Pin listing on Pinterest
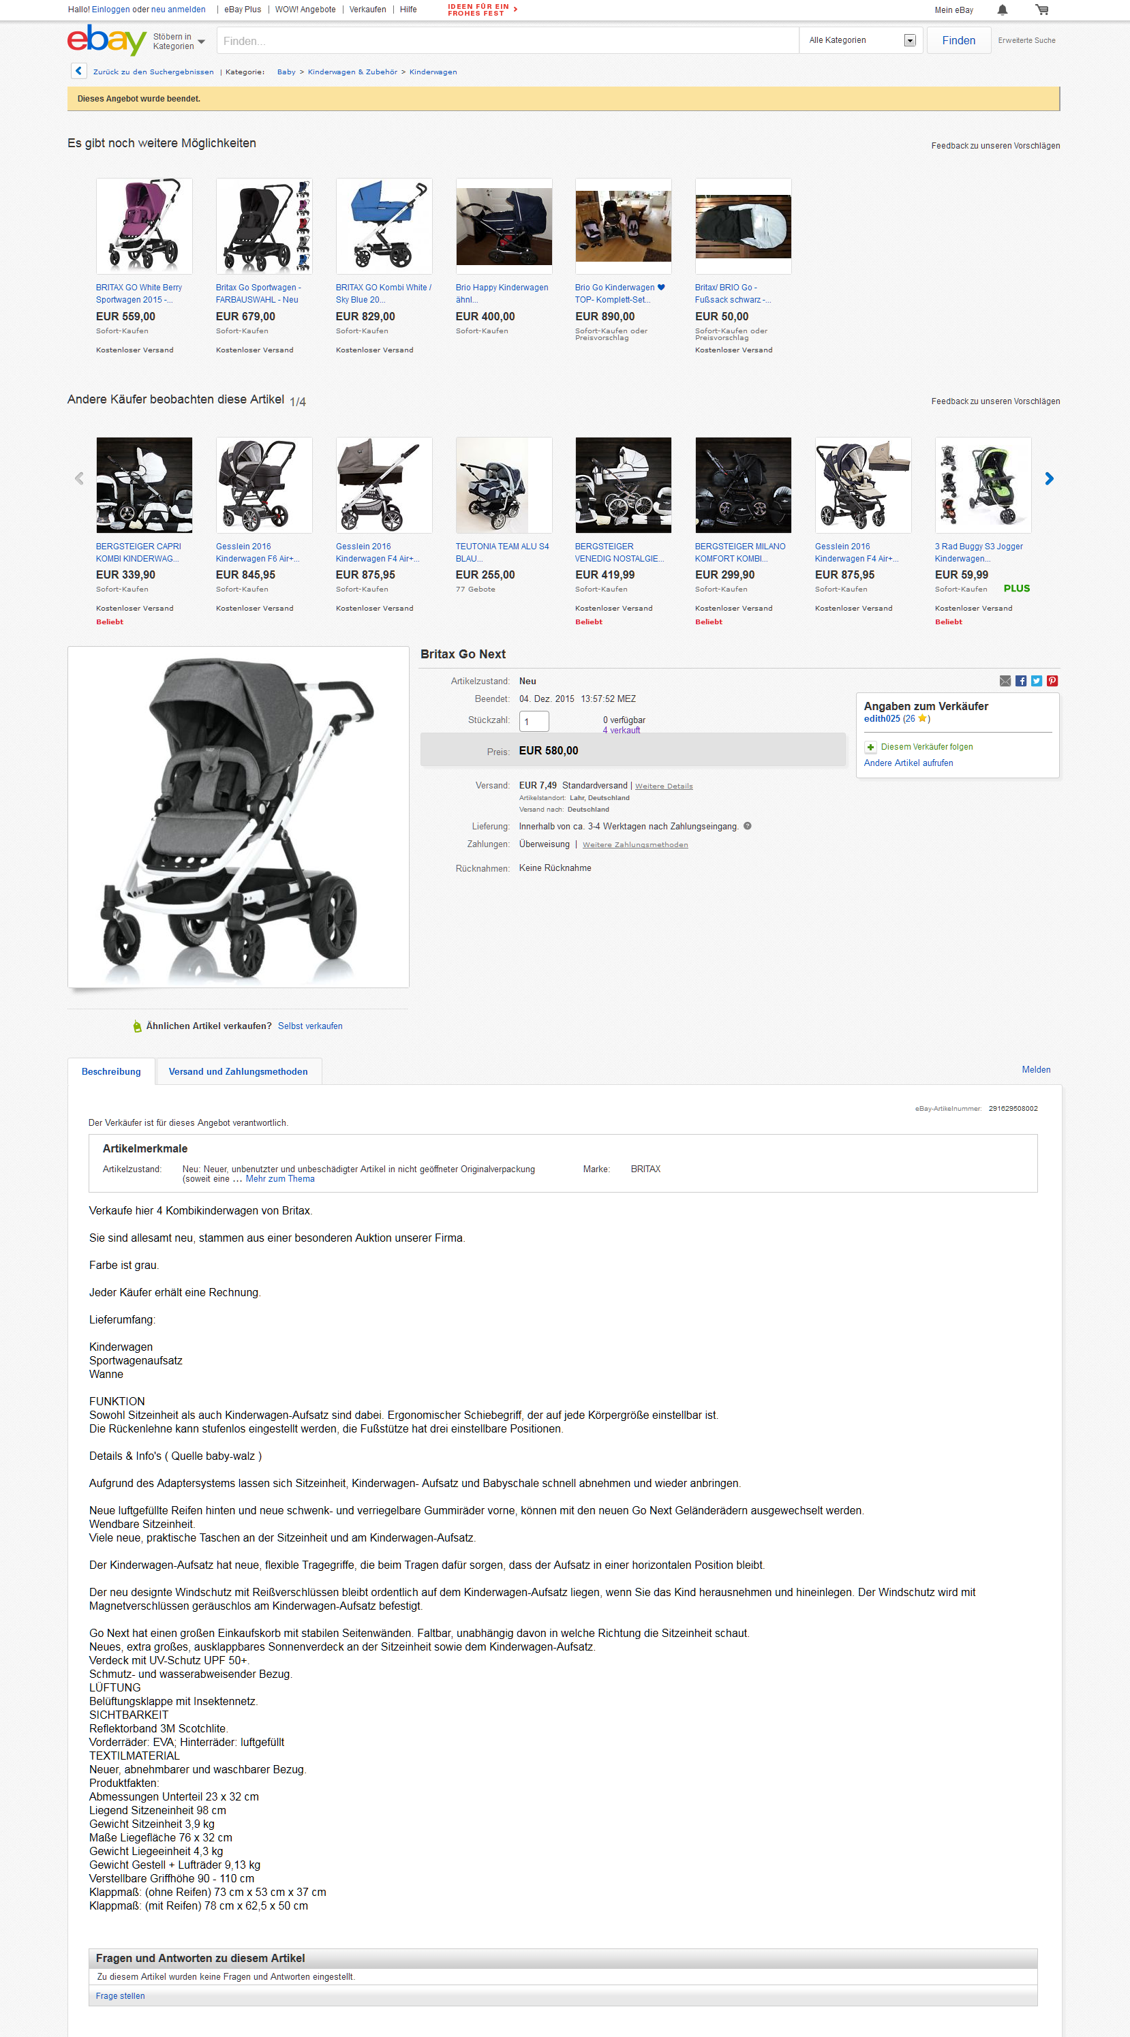 pyautogui.click(x=1052, y=681)
